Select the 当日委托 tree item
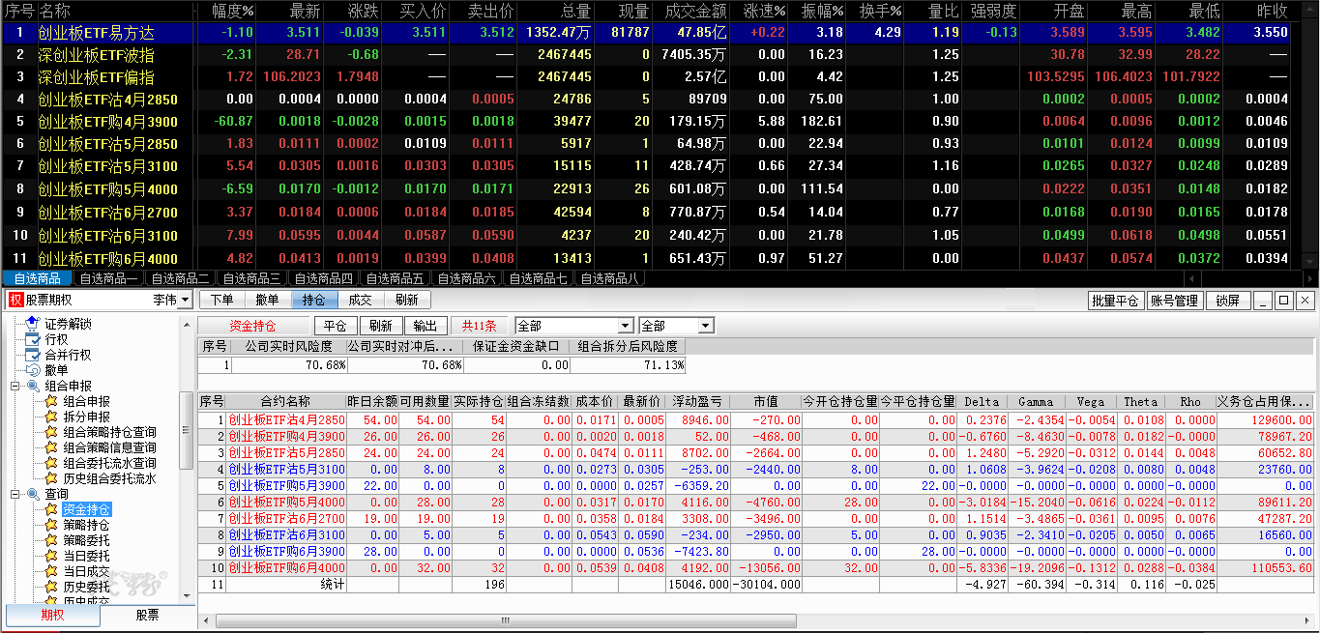The width and height of the screenshot is (1320, 633). click(x=86, y=556)
